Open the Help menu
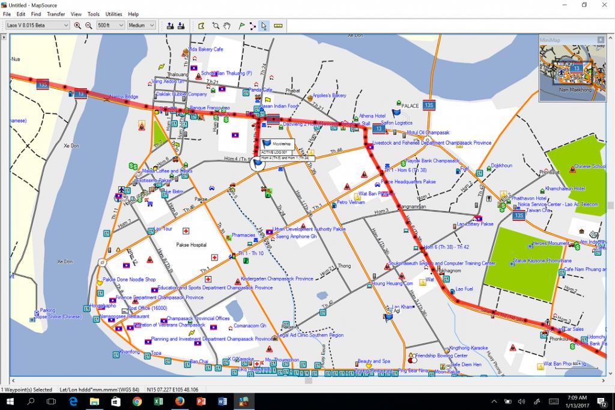The height and width of the screenshot is (410, 615). (133, 14)
